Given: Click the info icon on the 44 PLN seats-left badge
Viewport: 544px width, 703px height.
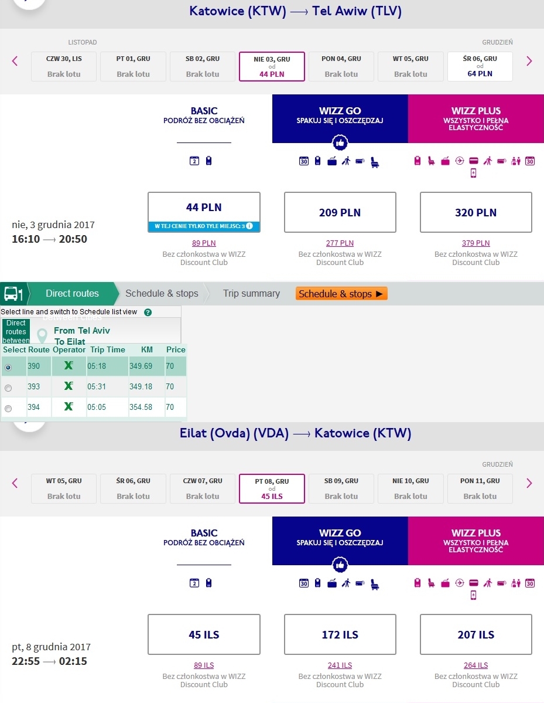Looking at the screenshot, I should [249, 226].
